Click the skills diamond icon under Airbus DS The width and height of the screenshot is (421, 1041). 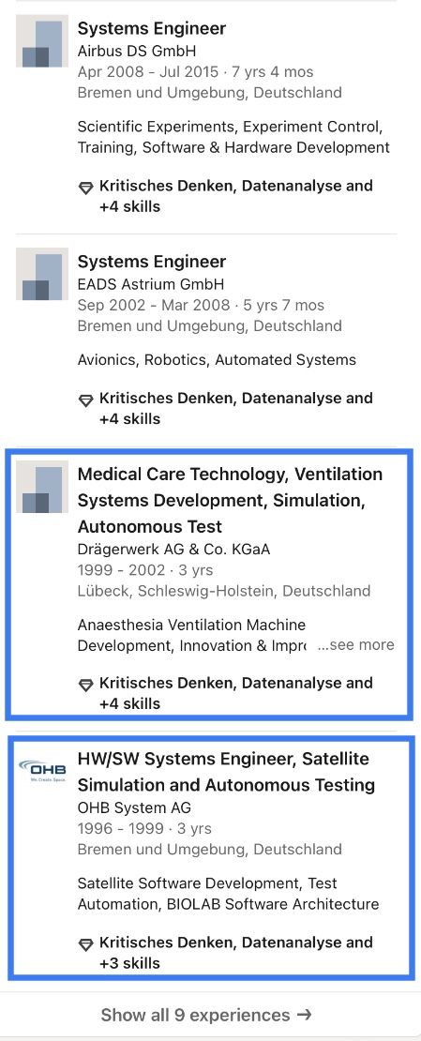click(85, 188)
